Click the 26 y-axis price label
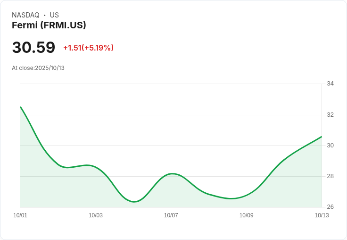 (330, 207)
